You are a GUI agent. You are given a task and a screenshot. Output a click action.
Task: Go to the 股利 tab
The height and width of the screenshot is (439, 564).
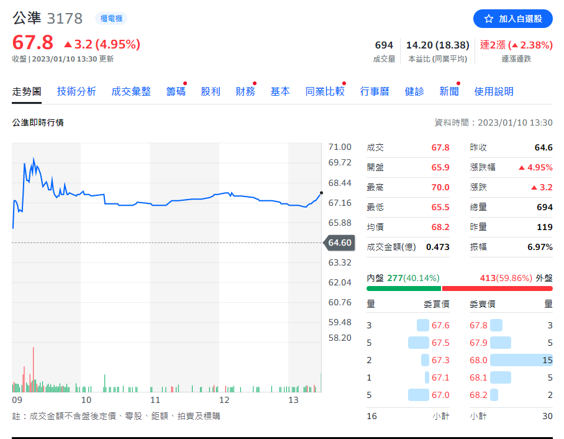pos(211,91)
